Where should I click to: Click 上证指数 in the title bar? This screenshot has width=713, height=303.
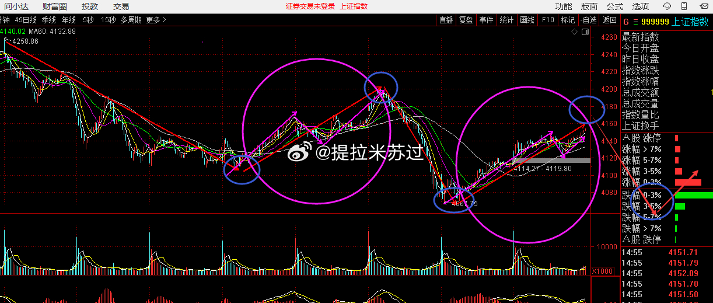point(354,6)
